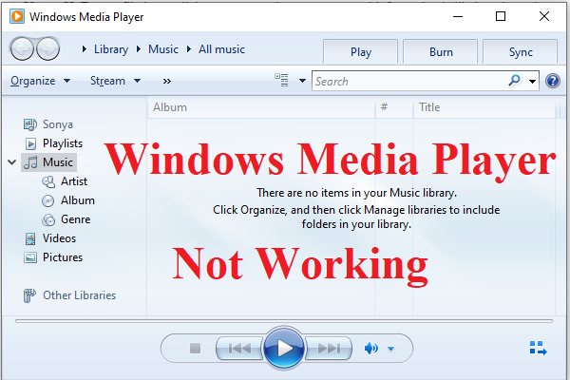Image resolution: width=570 pixels, height=380 pixels.
Task: Open the Help question mark icon
Action: pyautogui.click(x=554, y=82)
